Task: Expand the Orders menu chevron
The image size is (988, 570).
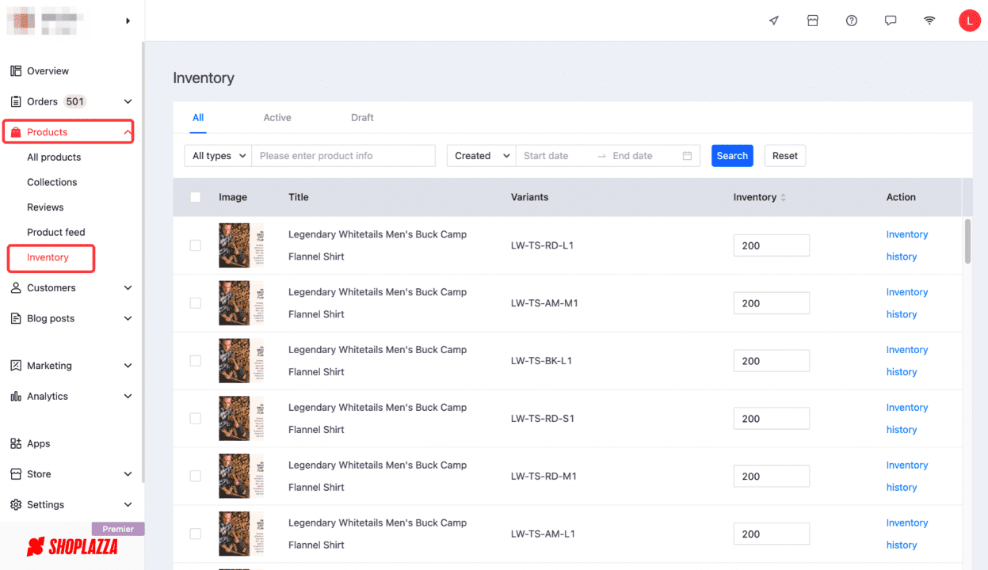Action: tap(128, 101)
